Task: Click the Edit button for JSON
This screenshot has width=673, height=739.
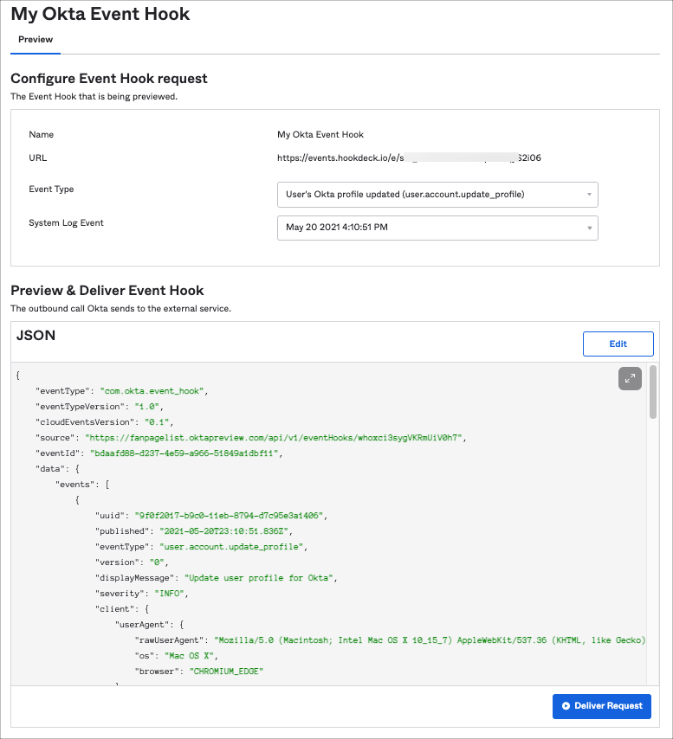Action: 618,344
